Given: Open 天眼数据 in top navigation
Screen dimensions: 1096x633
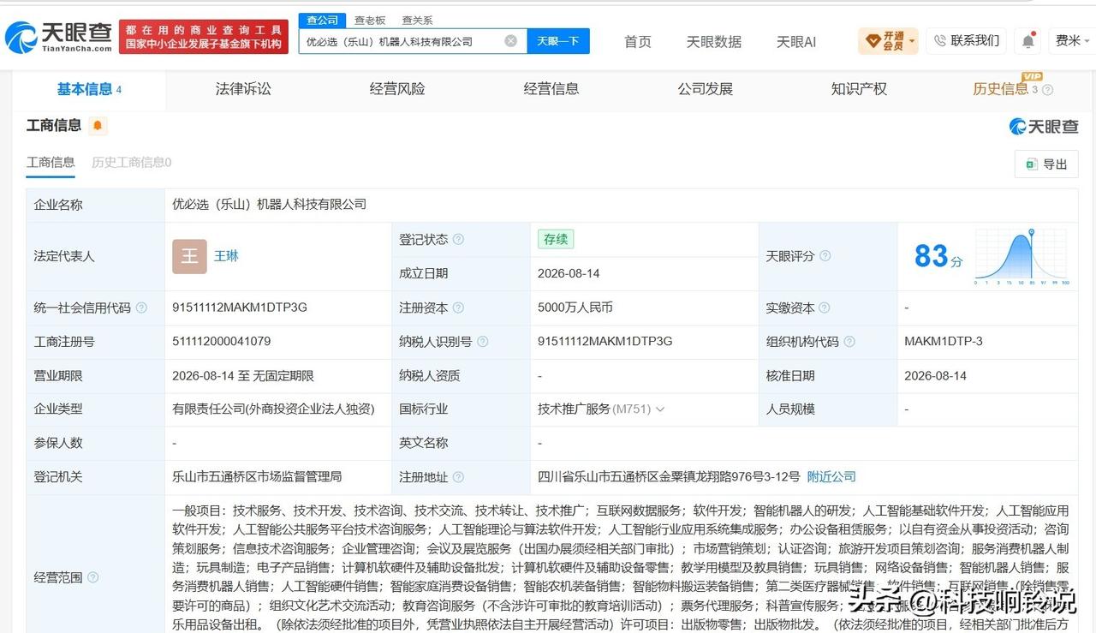Looking at the screenshot, I should click(x=714, y=41).
